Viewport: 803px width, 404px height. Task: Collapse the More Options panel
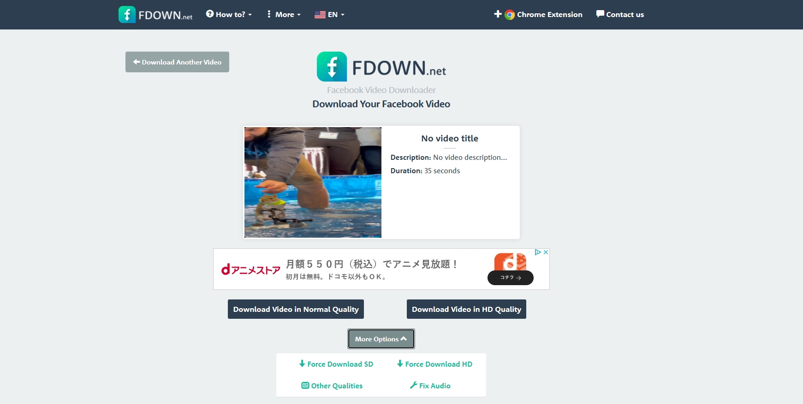[381, 339]
